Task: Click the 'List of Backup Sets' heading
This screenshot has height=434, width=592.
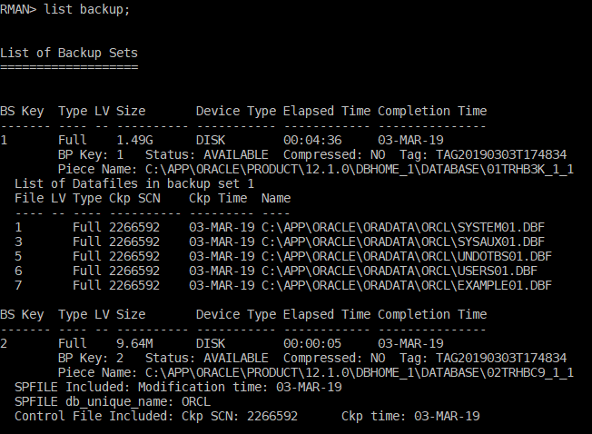Action: [69, 53]
